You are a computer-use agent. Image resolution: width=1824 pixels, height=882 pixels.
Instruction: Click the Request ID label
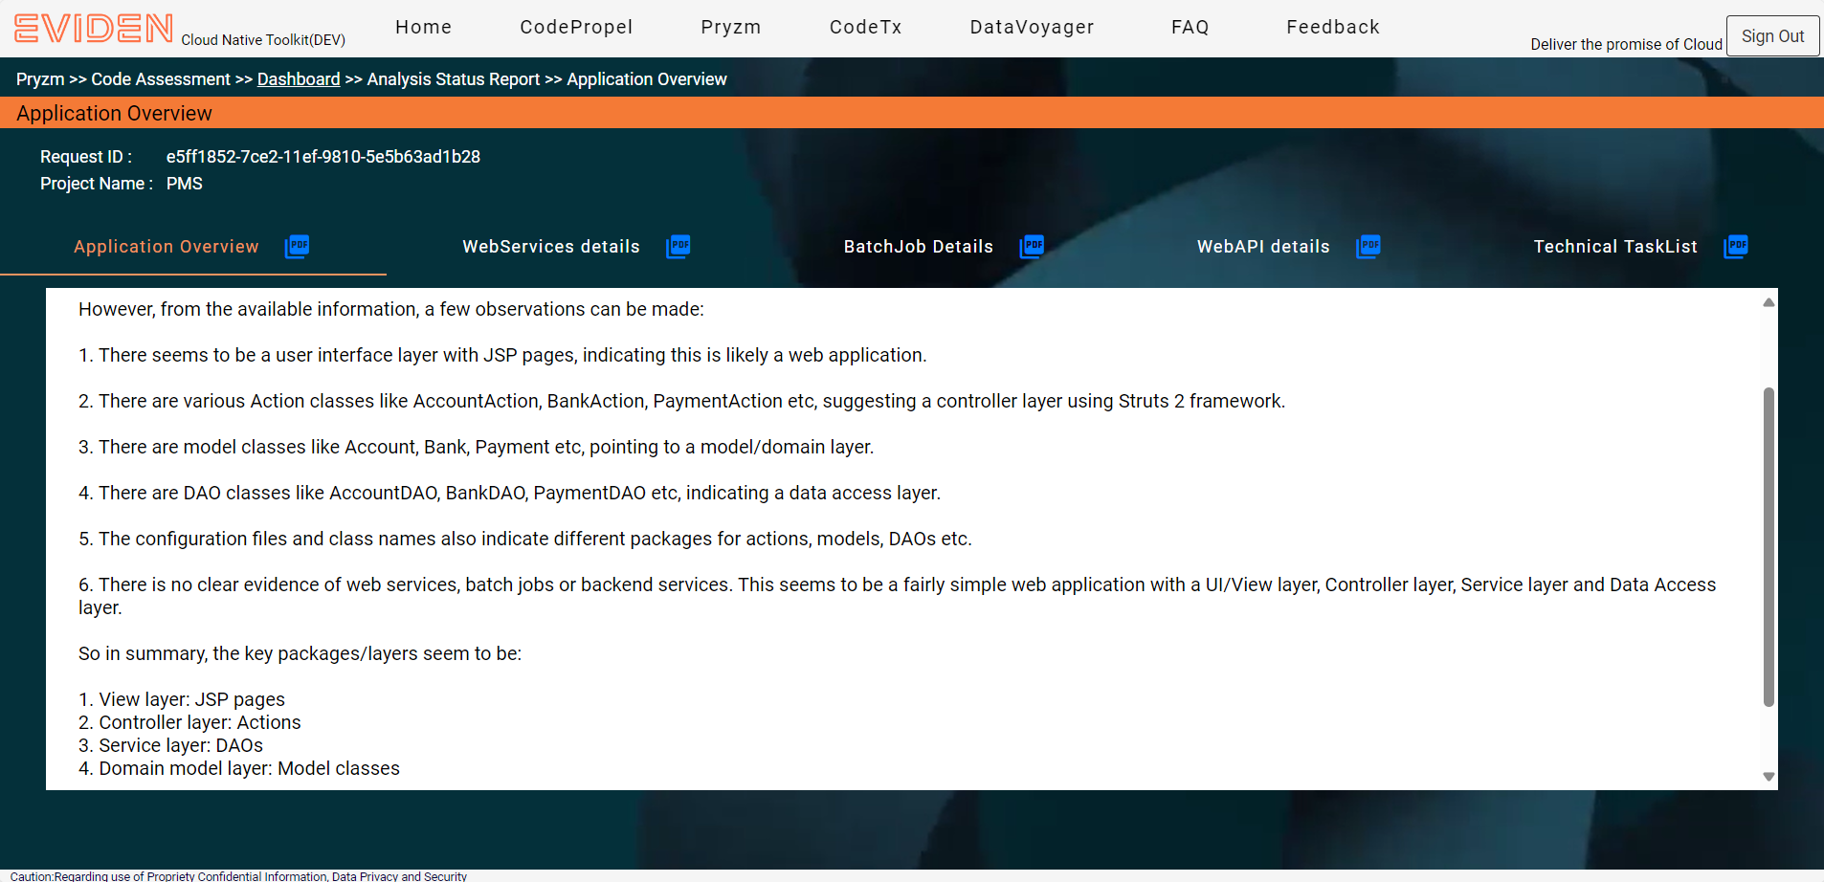(86, 157)
